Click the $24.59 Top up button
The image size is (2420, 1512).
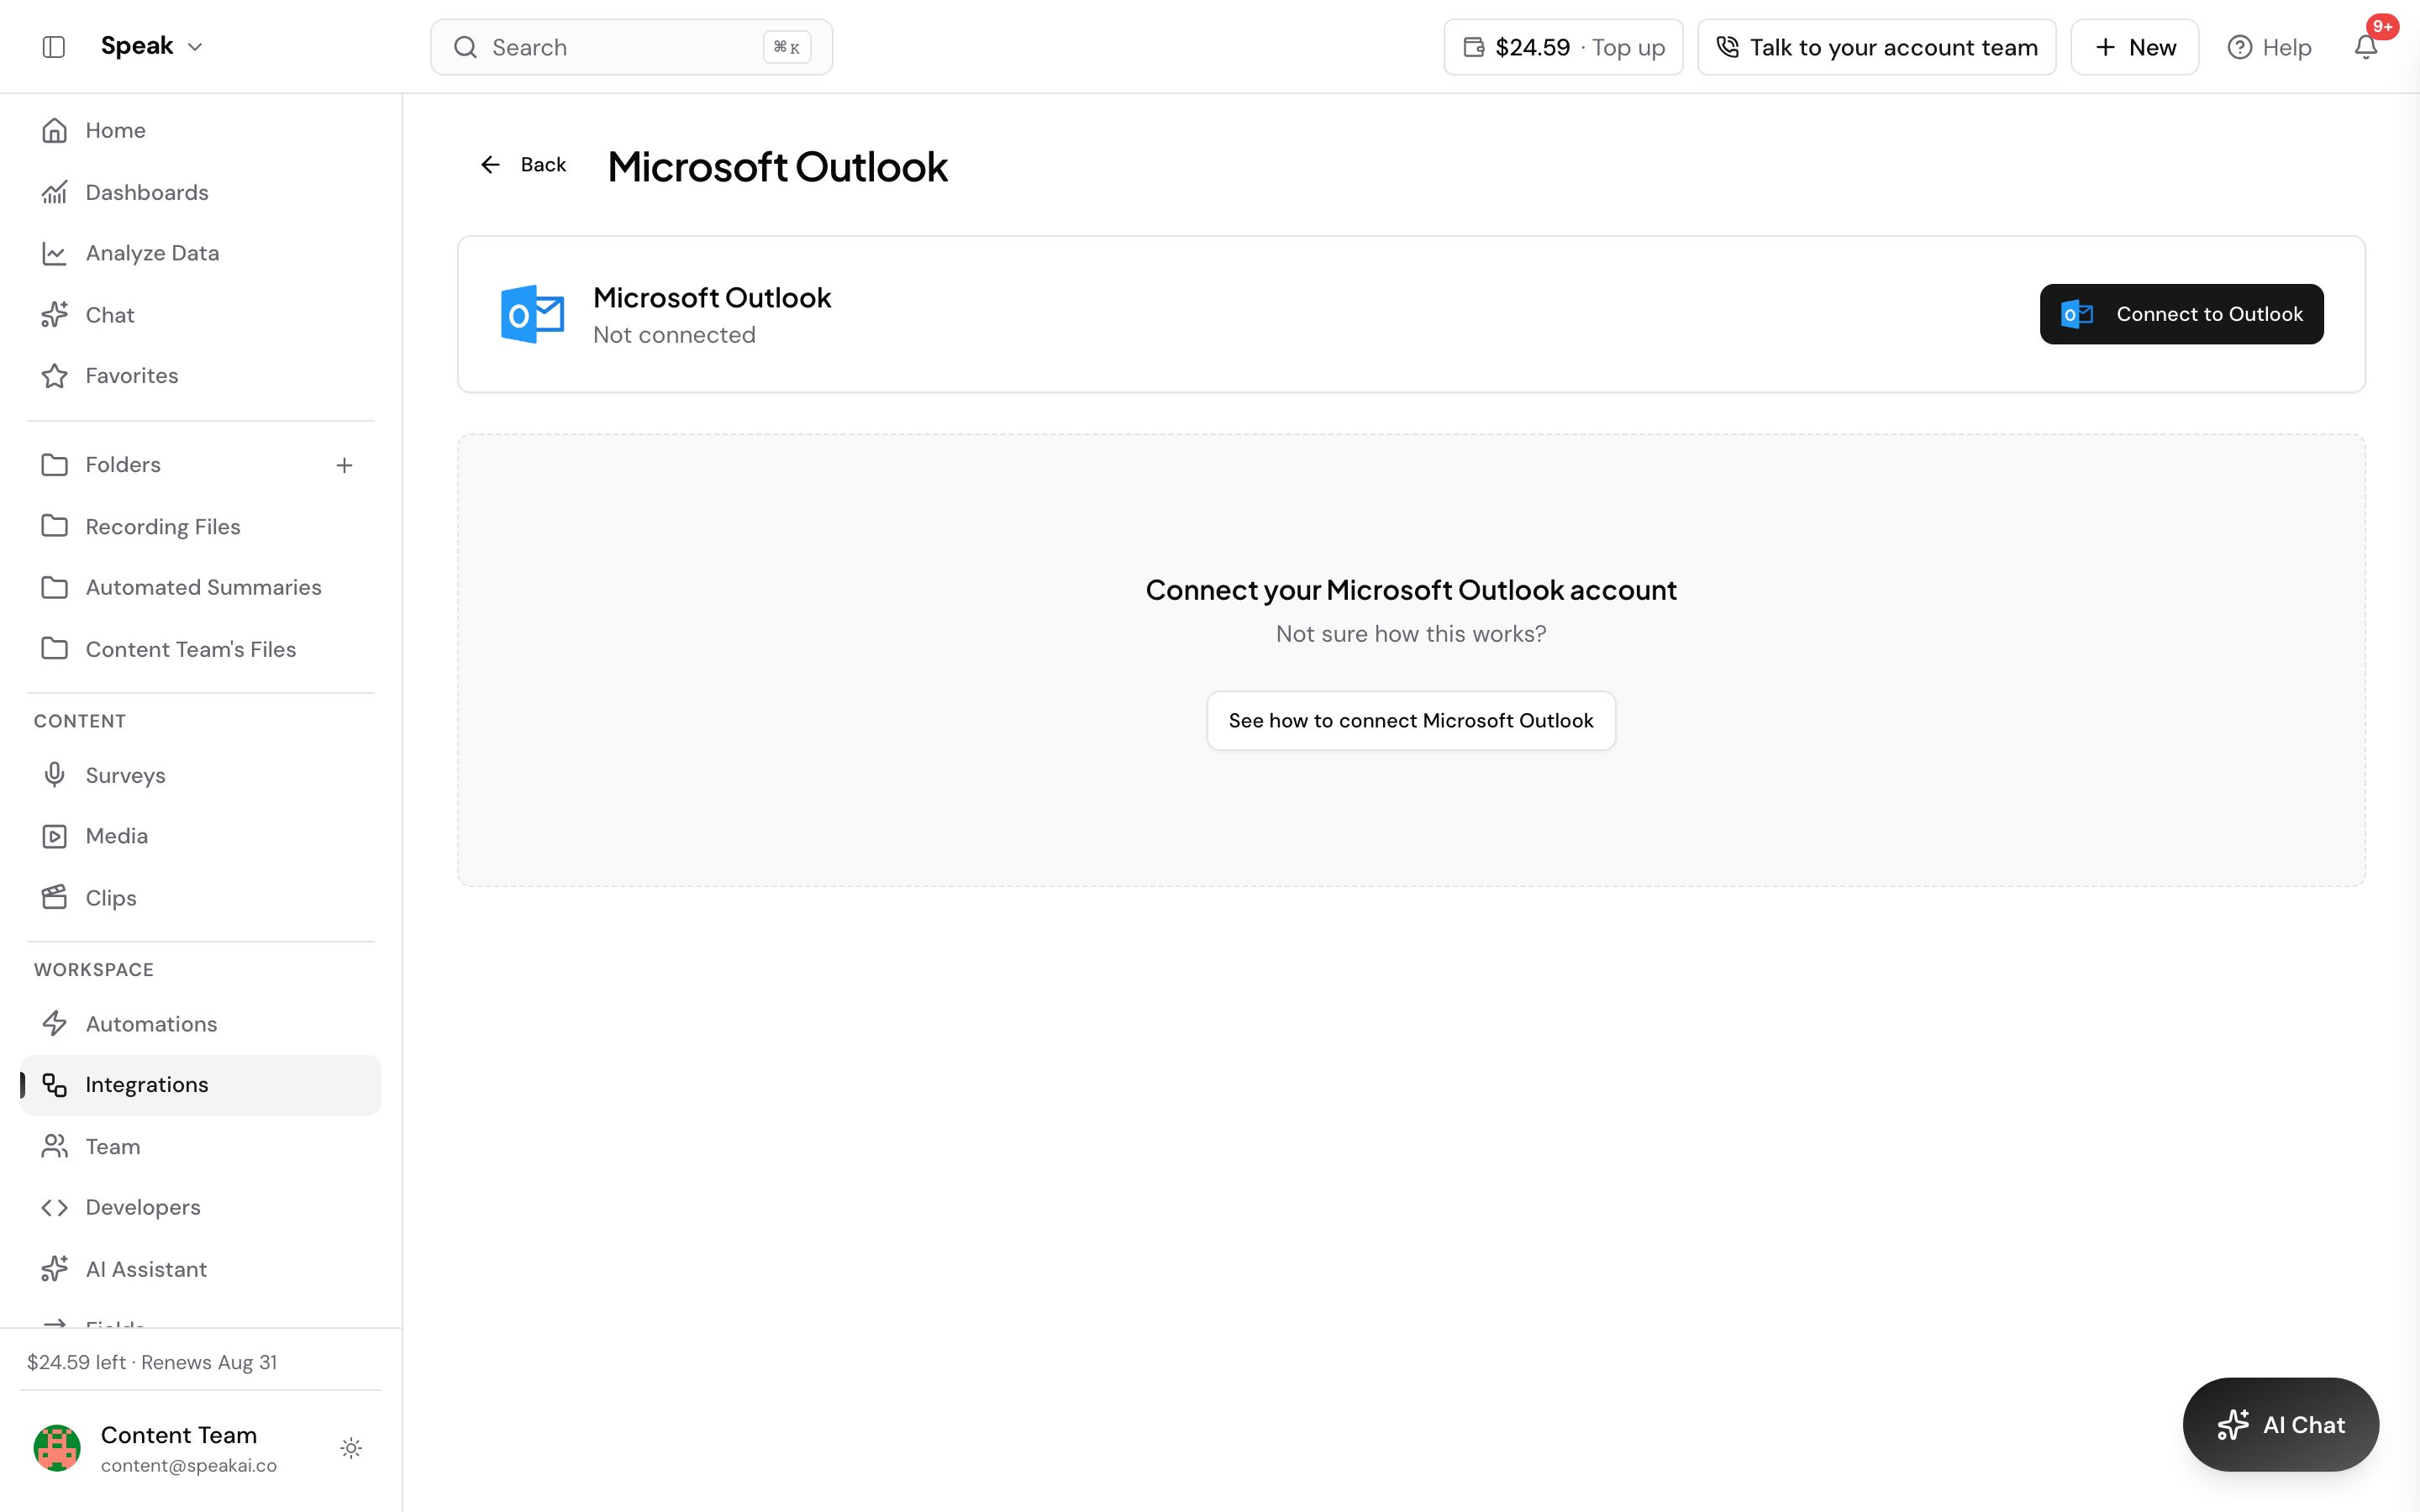click(x=1563, y=47)
